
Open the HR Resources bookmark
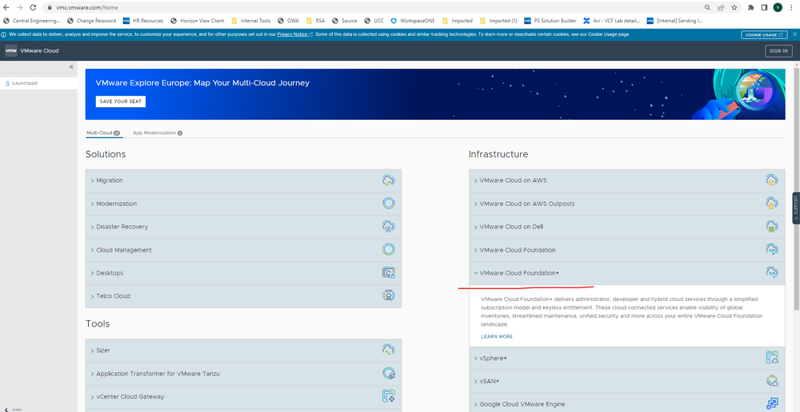click(x=143, y=21)
